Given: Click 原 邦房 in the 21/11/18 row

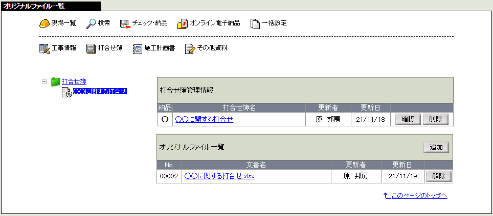Looking at the screenshot, I should 328,119.
